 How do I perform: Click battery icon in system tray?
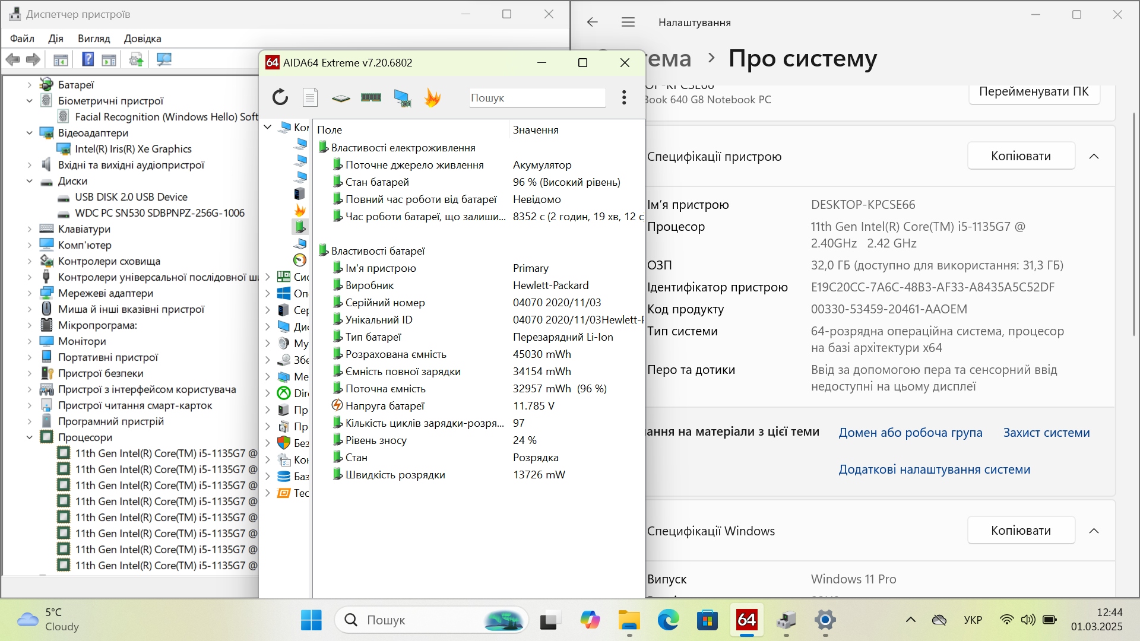[1050, 620]
